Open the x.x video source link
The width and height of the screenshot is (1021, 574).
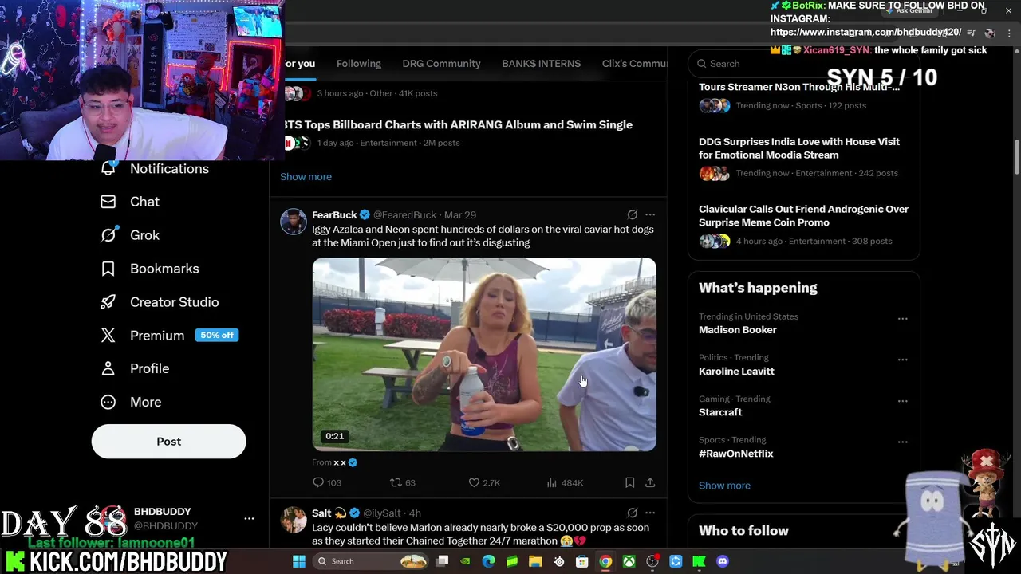click(x=340, y=462)
